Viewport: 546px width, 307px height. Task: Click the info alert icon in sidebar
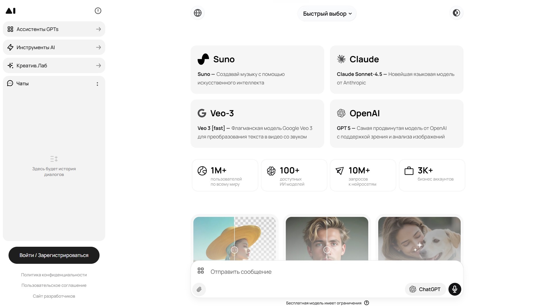click(x=98, y=11)
